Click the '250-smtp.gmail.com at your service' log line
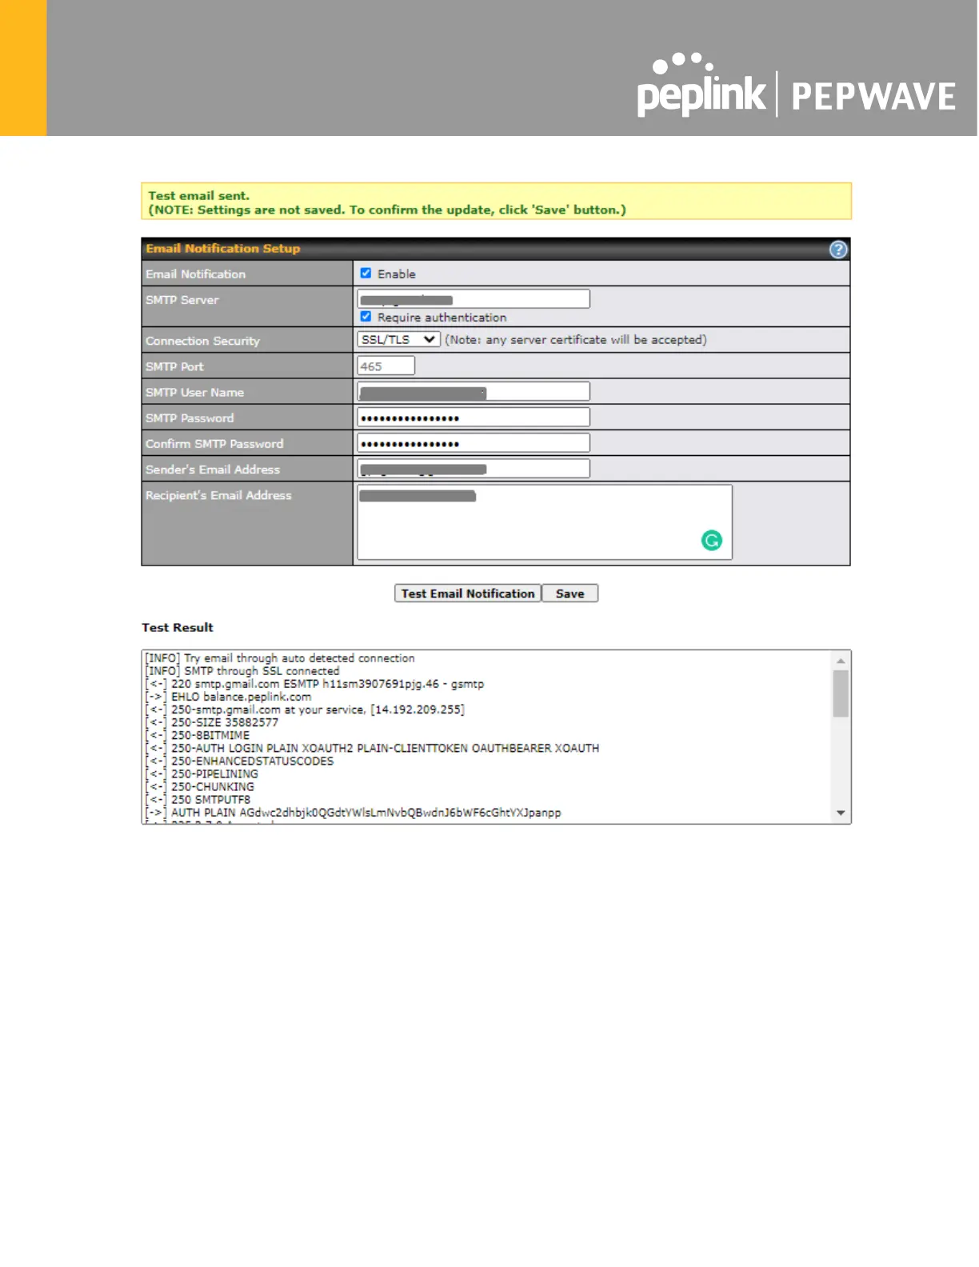 click(305, 709)
